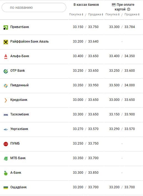This screenshot has height=196, width=143.
Task: Click the orange Кредобанк chevron logo
Action: pyautogui.click(x=5, y=100)
